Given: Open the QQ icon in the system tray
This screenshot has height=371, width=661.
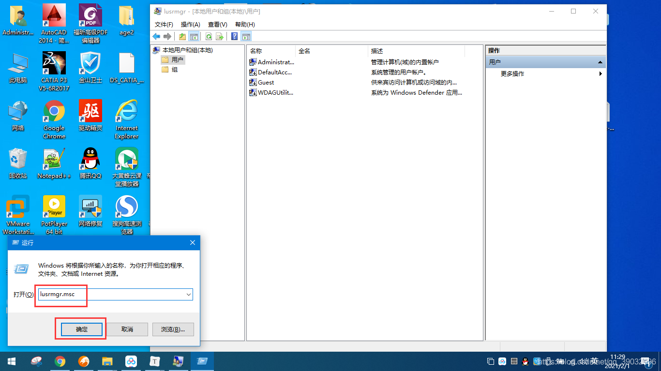Looking at the screenshot, I should tap(525, 361).
